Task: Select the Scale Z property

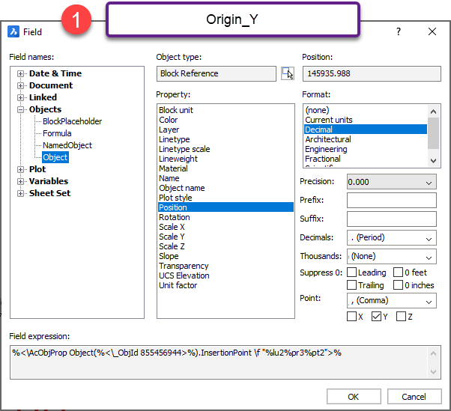Action: tap(225, 246)
